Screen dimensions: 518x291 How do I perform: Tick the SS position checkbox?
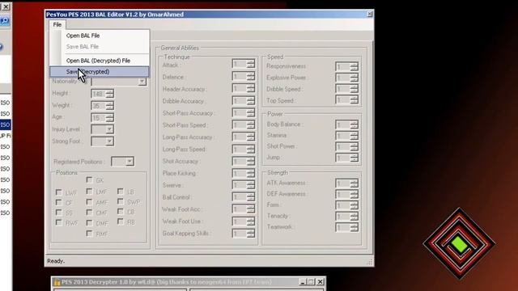(x=59, y=213)
